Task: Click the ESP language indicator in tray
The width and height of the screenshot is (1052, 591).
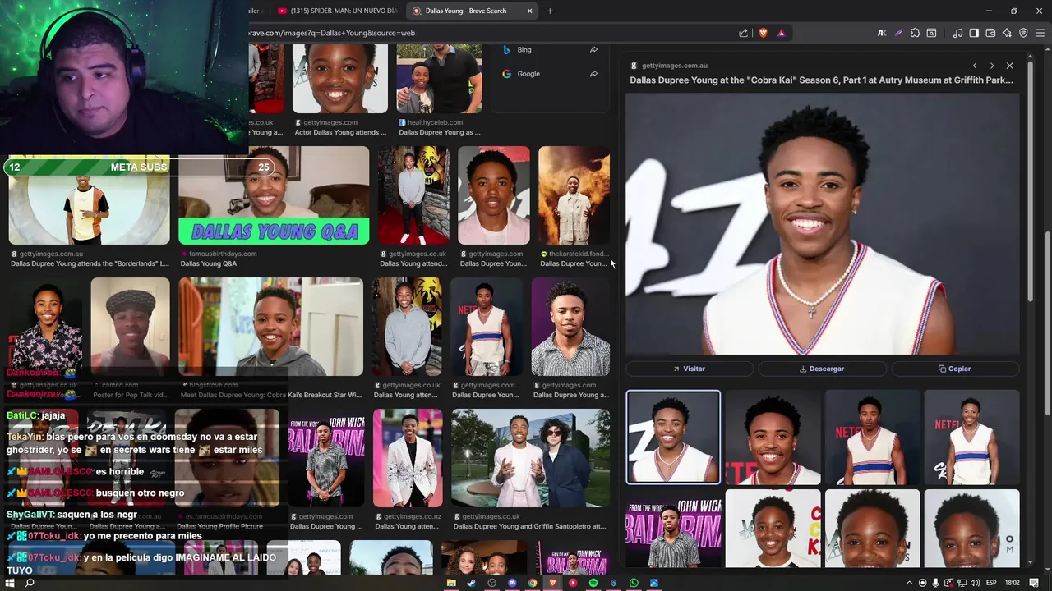Action: pyautogui.click(x=991, y=583)
